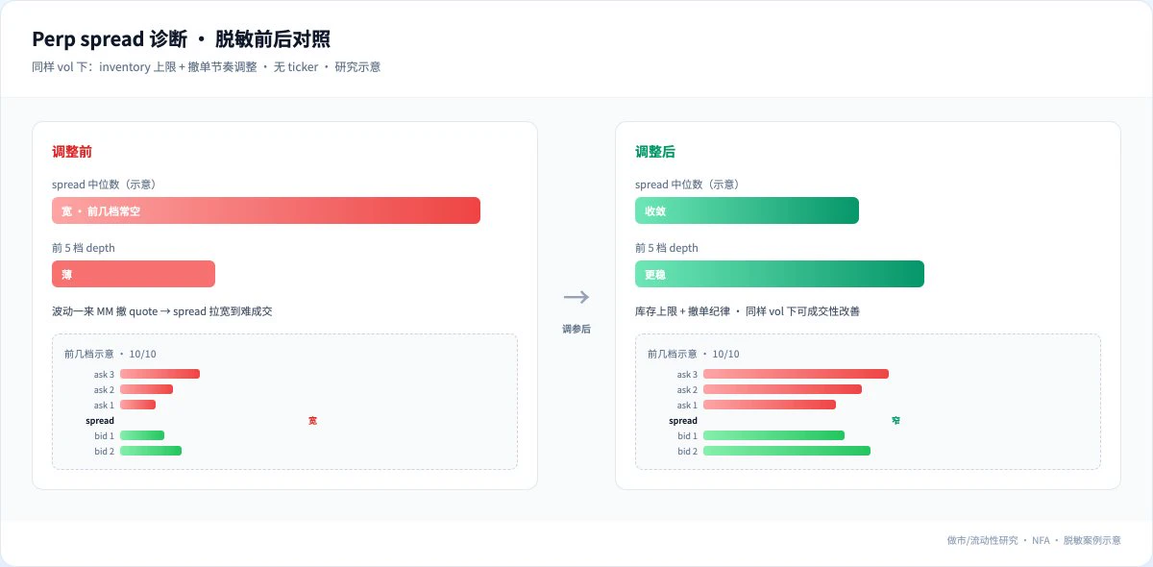
Task: Click '前 5 档 depth' label in the 调整前 card
Action: point(84,248)
